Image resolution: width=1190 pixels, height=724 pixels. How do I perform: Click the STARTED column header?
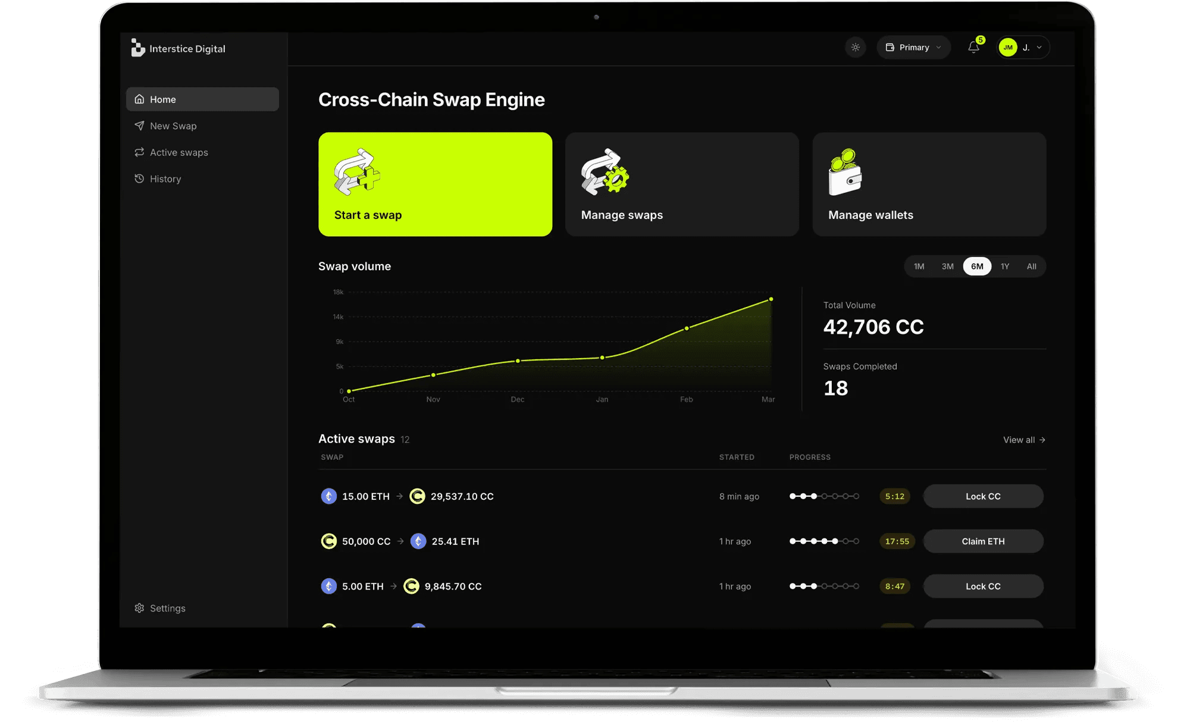(x=737, y=457)
